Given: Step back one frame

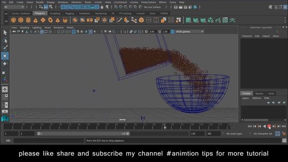Looking at the screenshot, I should tap(255, 126).
